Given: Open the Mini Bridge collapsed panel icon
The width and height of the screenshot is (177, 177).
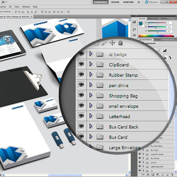Looking at the screenshot, I should coord(134,22).
